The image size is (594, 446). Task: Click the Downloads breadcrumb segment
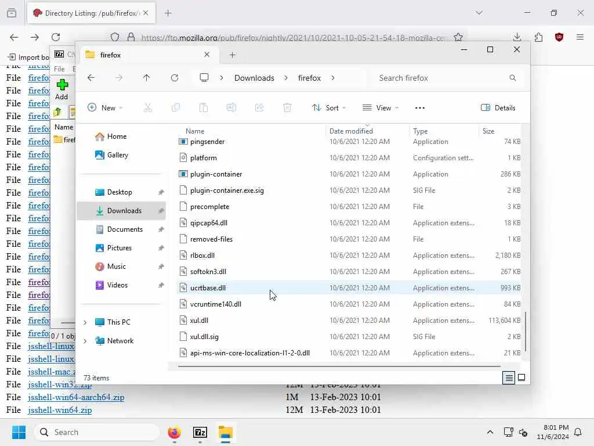point(254,78)
